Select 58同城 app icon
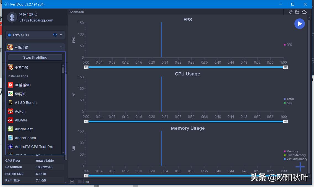Image resolution: width=314 pixels, height=187 pixels. (11, 94)
